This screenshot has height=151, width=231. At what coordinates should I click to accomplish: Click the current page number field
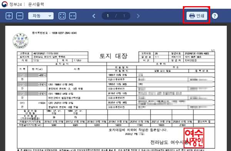click(108, 16)
